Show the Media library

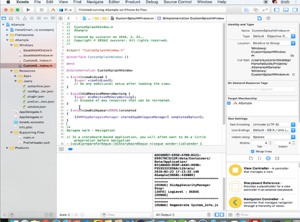click(x=277, y=158)
